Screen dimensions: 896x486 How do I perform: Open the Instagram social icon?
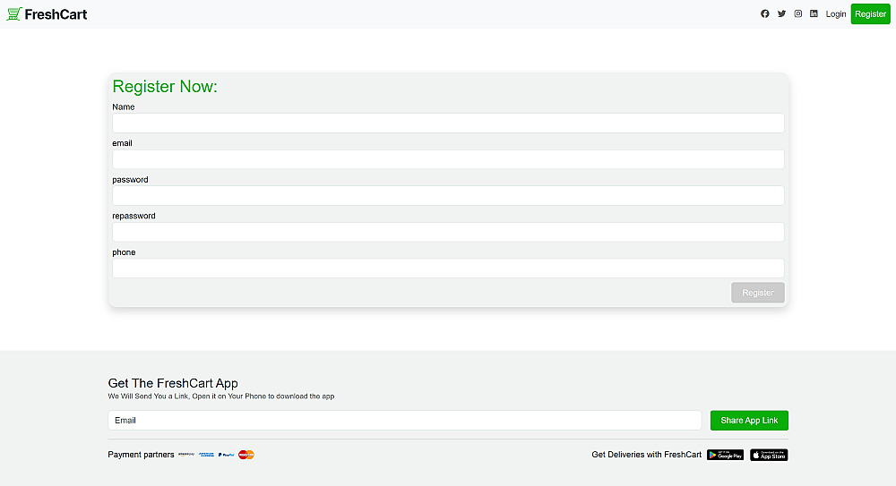797,13
